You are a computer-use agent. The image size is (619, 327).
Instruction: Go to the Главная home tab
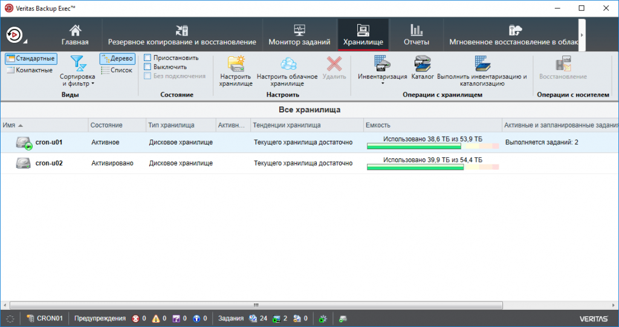75,34
